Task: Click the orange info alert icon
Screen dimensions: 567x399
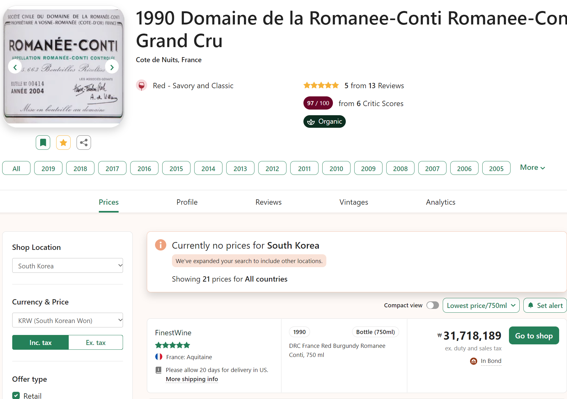Action: click(161, 245)
